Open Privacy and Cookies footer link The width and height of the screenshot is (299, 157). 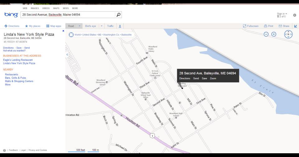point(38,150)
